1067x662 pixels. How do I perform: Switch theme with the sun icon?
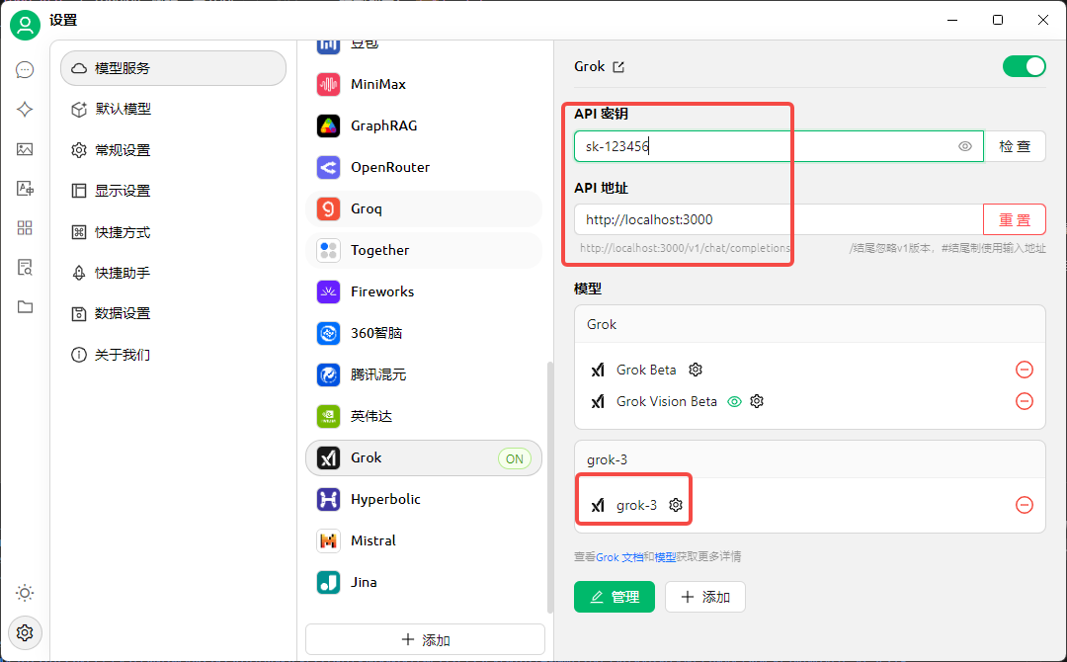(x=25, y=593)
